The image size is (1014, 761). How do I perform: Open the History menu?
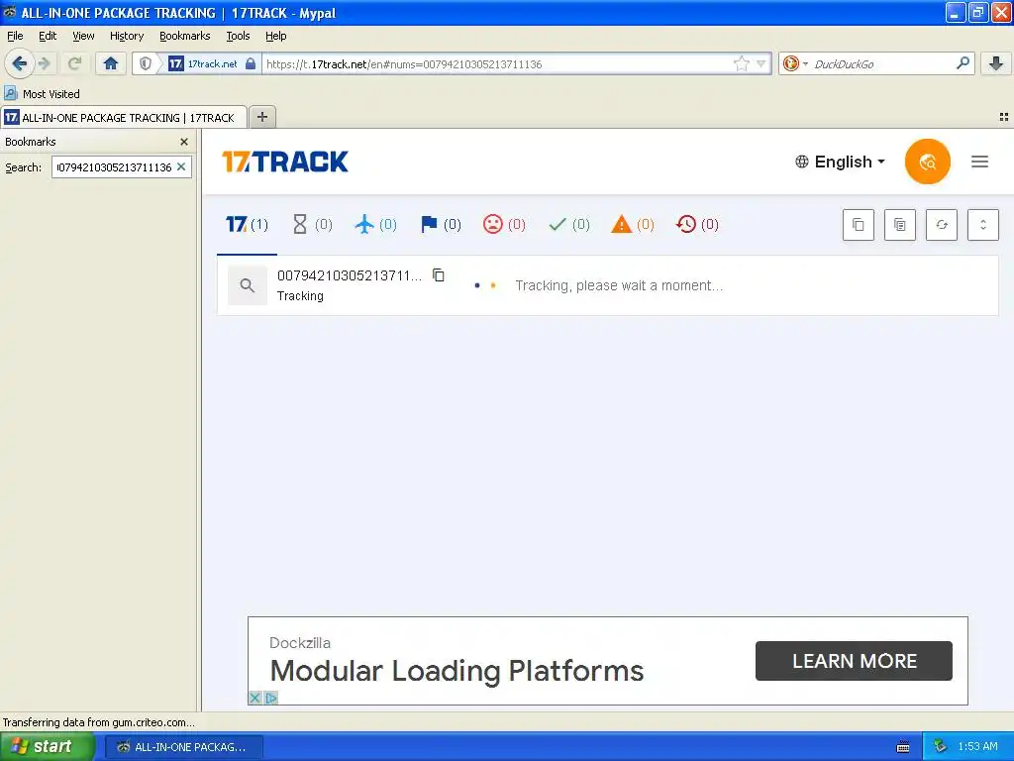point(126,36)
